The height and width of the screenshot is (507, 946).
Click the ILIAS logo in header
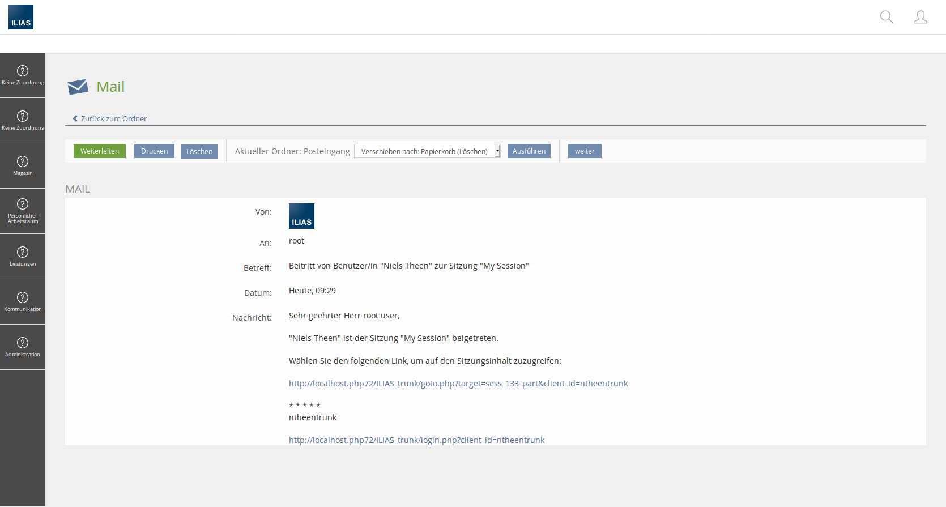(x=21, y=17)
